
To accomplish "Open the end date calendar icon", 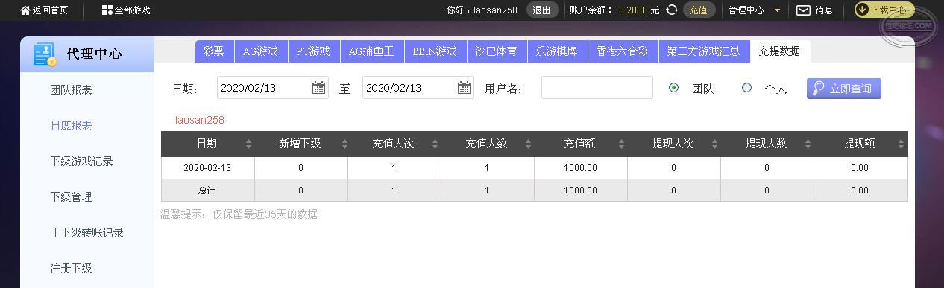I will [x=464, y=88].
